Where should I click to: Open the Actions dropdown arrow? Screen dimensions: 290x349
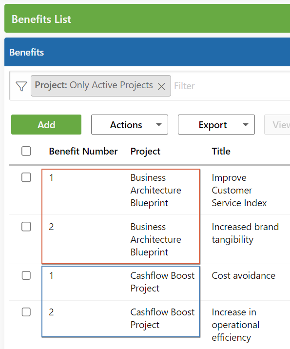pos(159,125)
